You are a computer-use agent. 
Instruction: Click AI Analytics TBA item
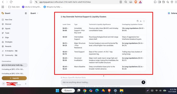pyautogui.click(x=10, y=51)
